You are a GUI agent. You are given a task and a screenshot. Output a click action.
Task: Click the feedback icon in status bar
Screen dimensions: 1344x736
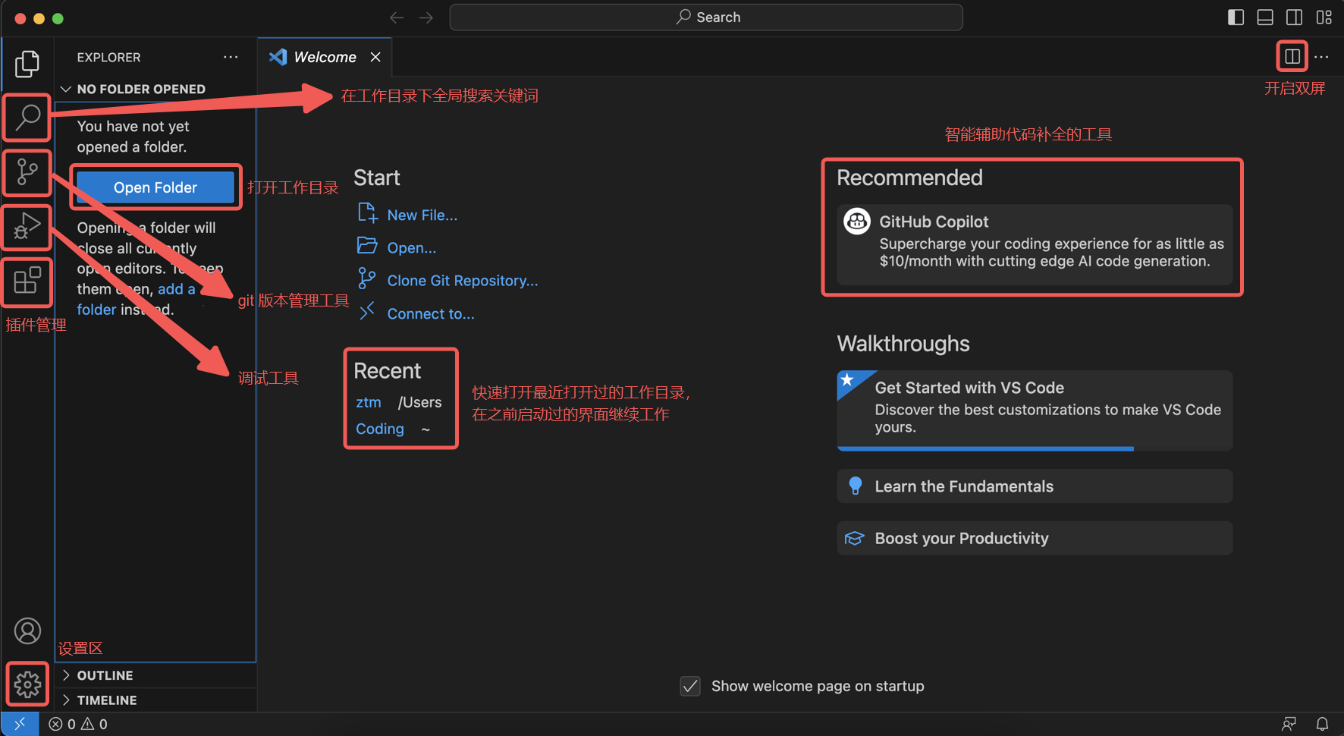[x=1289, y=724]
